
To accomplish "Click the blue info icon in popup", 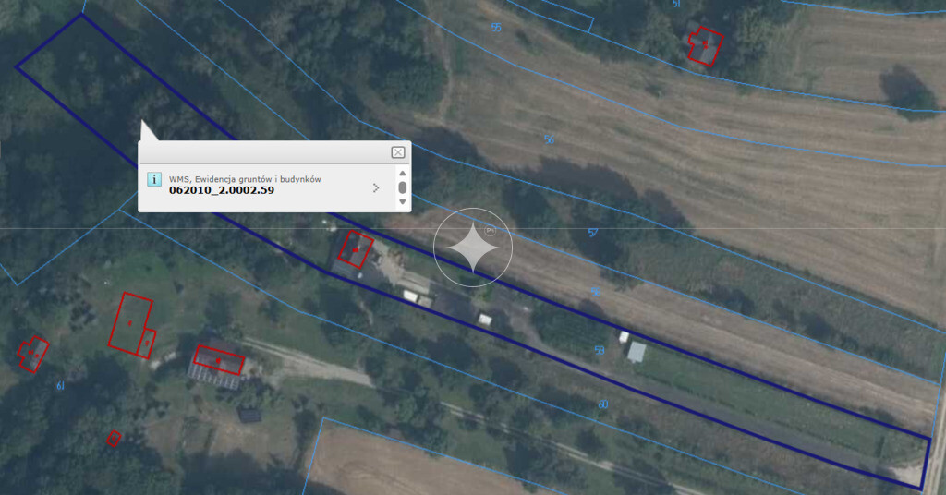I will 154,179.
